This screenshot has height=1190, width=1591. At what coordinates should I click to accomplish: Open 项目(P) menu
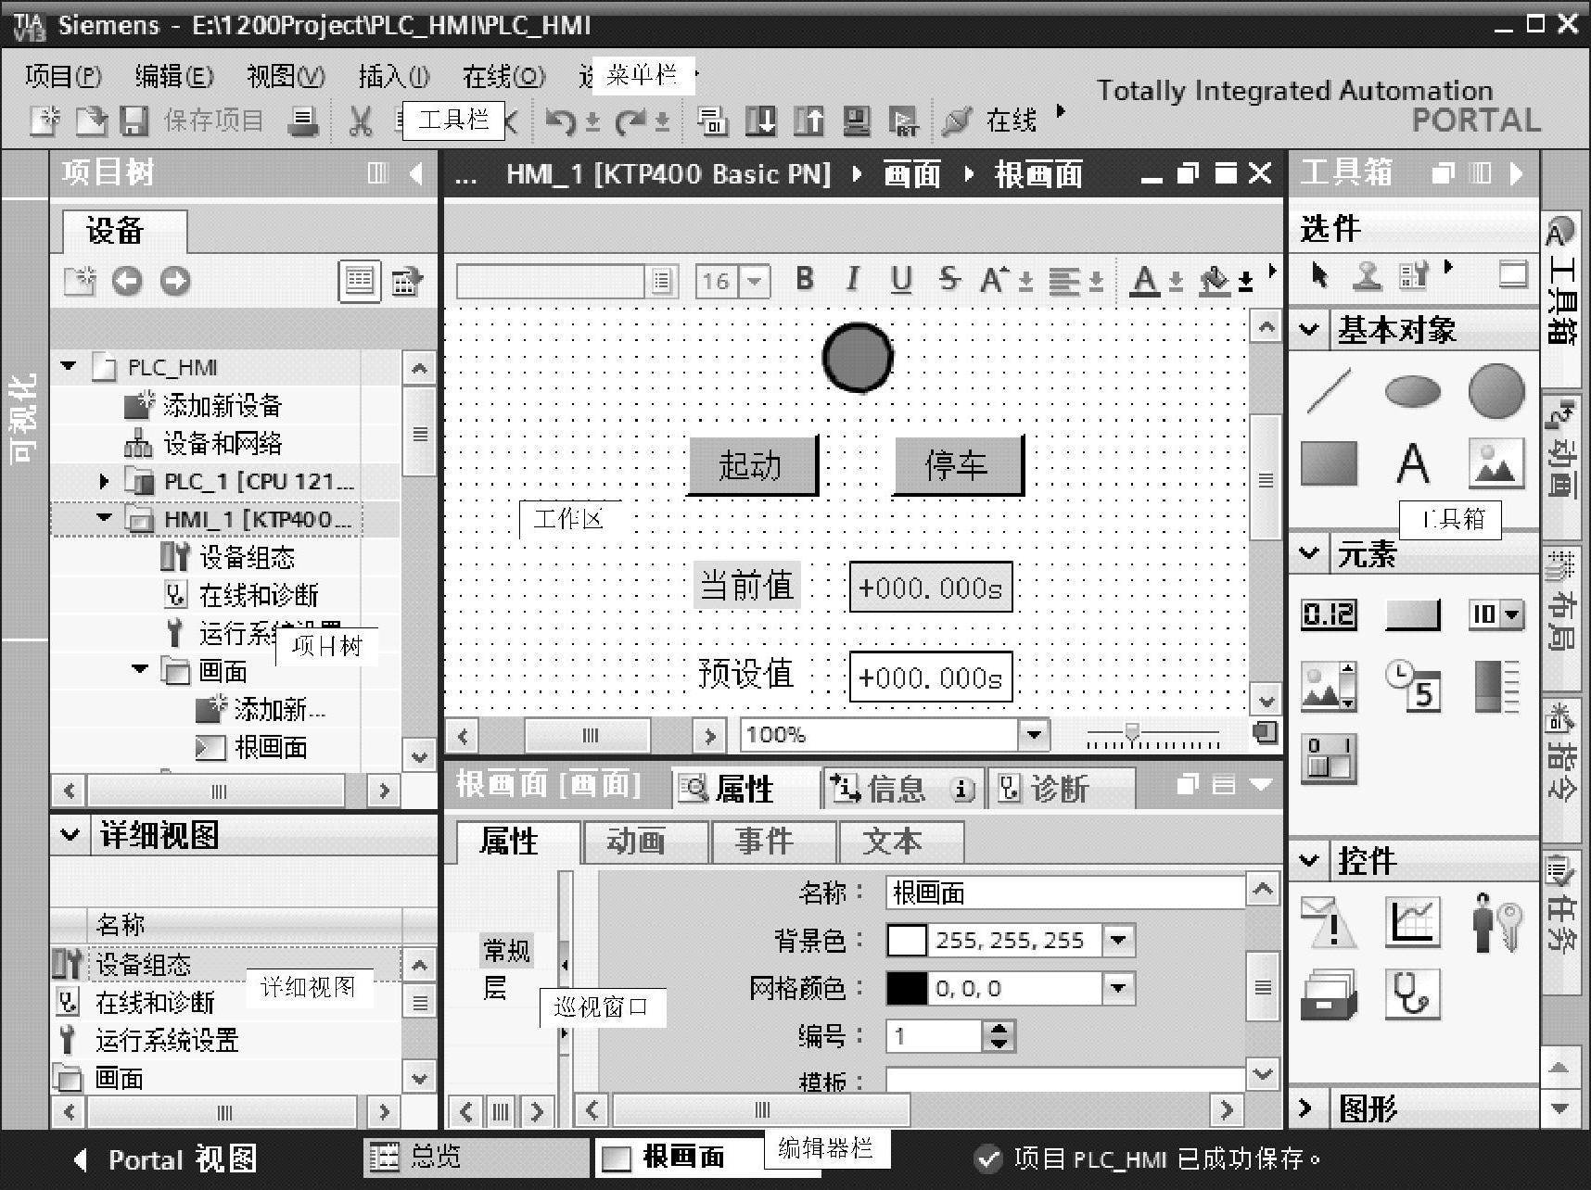(x=63, y=76)
